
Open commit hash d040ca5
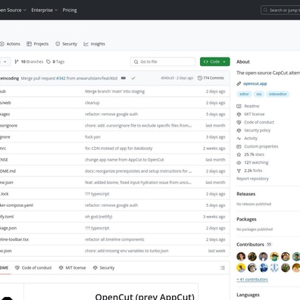click(x=167, y=78)
